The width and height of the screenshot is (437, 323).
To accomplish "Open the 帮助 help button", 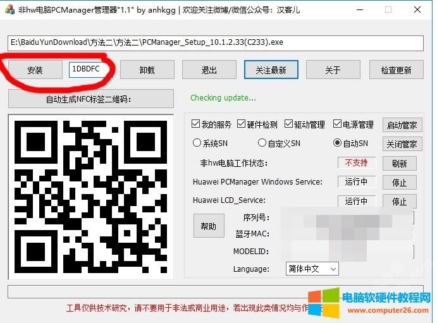I will 209,226.
